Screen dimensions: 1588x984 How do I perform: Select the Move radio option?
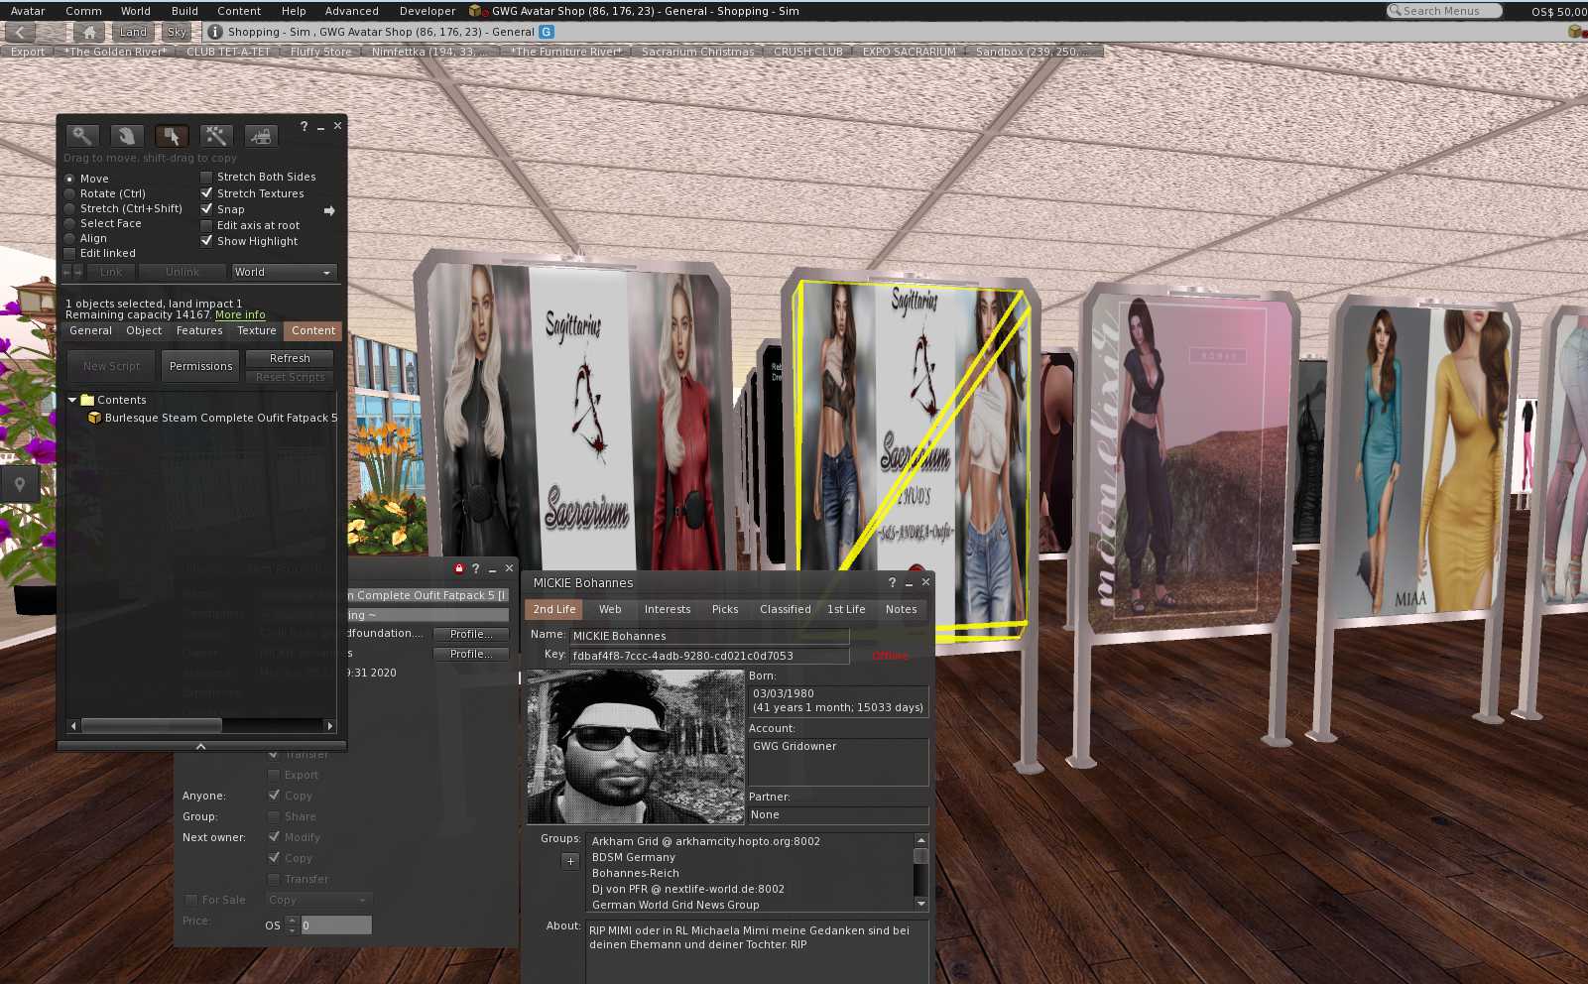point(69,179)
